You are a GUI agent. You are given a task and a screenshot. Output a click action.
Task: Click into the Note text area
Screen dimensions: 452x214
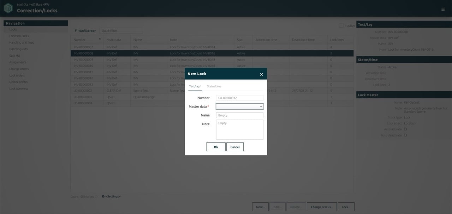239,129
